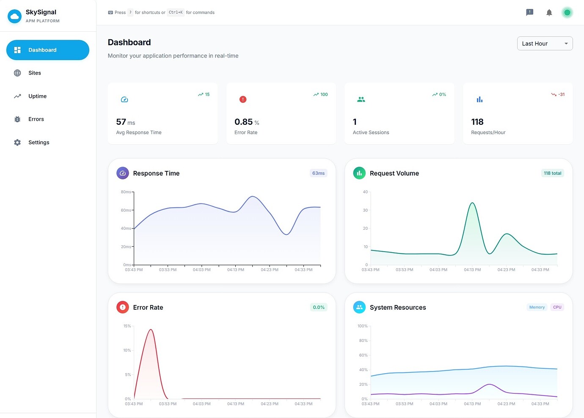This screenshot has width=584, height=418.
Task: Click the 63ms badge on Response Time
Action: 318,173
